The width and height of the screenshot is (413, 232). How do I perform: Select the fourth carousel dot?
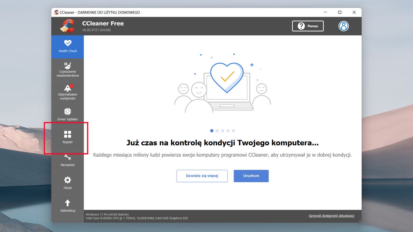228,131
